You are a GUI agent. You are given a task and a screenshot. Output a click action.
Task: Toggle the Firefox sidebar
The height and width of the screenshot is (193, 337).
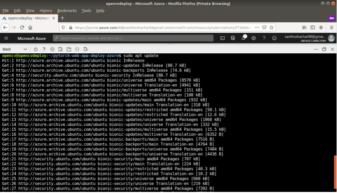pyautogui.click(x=313, y=28)
